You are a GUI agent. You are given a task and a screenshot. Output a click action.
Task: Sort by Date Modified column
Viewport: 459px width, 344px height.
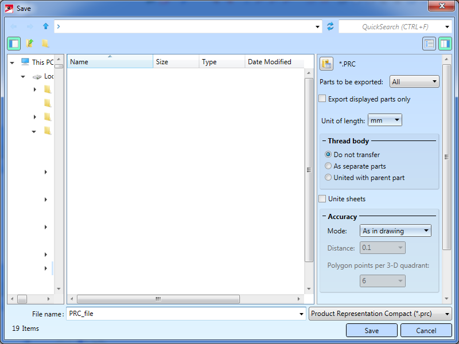pyautogui.click(x=275, y=61)
